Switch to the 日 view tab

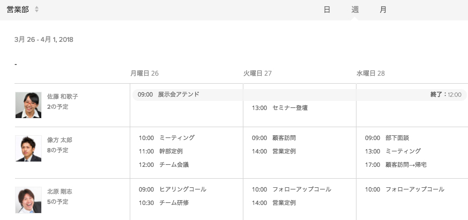click(327, 10)
